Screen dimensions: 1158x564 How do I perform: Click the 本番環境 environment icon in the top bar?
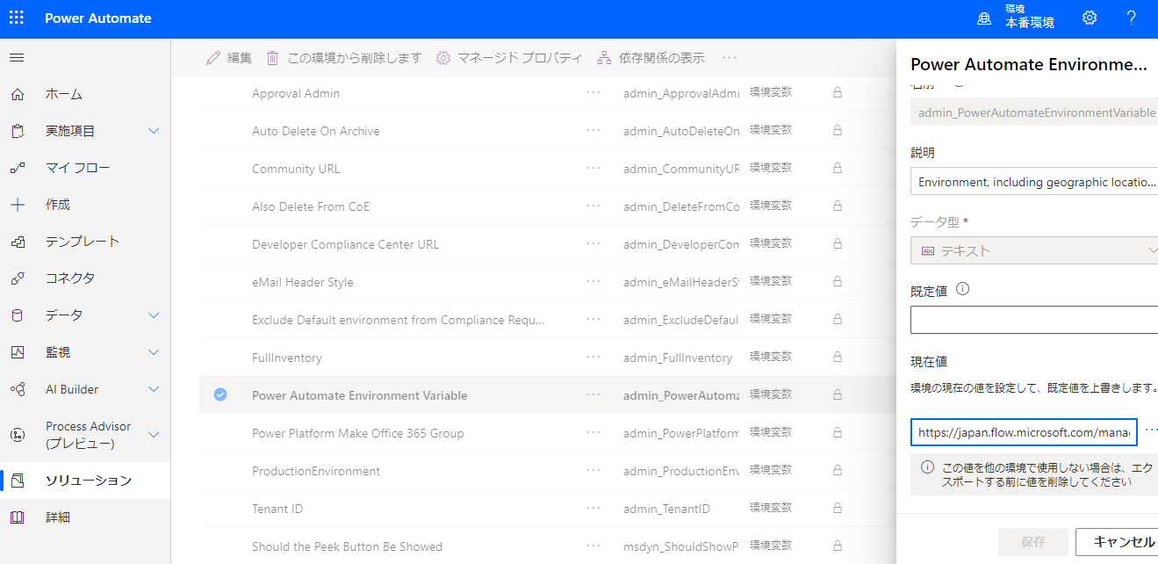tap(983, 18)
